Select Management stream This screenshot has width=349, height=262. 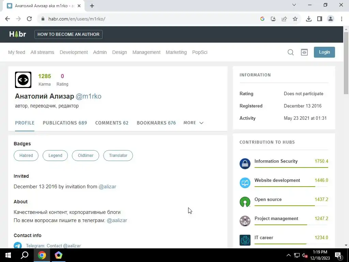pyautogui.click(x=147, y=52)
